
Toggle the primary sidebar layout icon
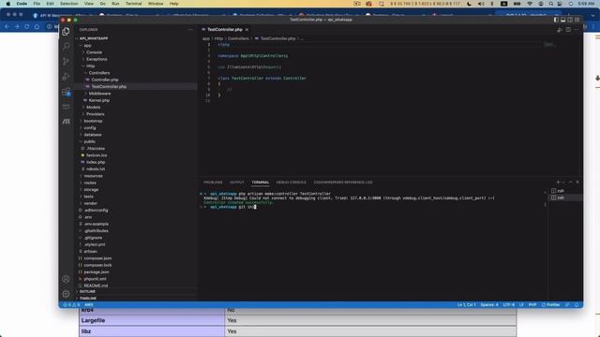tap(556, 20)
